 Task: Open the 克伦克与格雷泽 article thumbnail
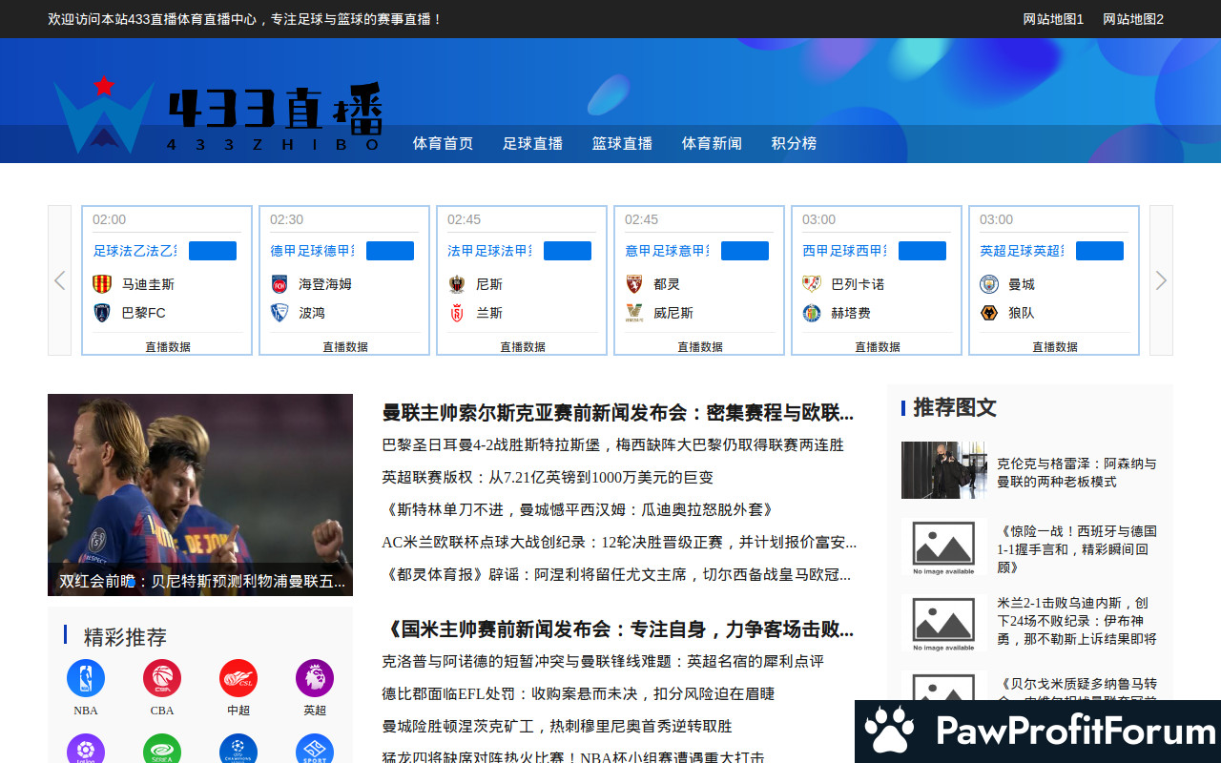[x=943, y=470]
